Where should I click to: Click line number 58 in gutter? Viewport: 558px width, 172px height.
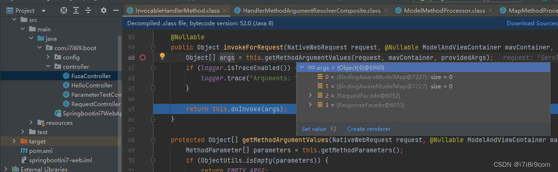pyautogui.click(x=131, y=37)
